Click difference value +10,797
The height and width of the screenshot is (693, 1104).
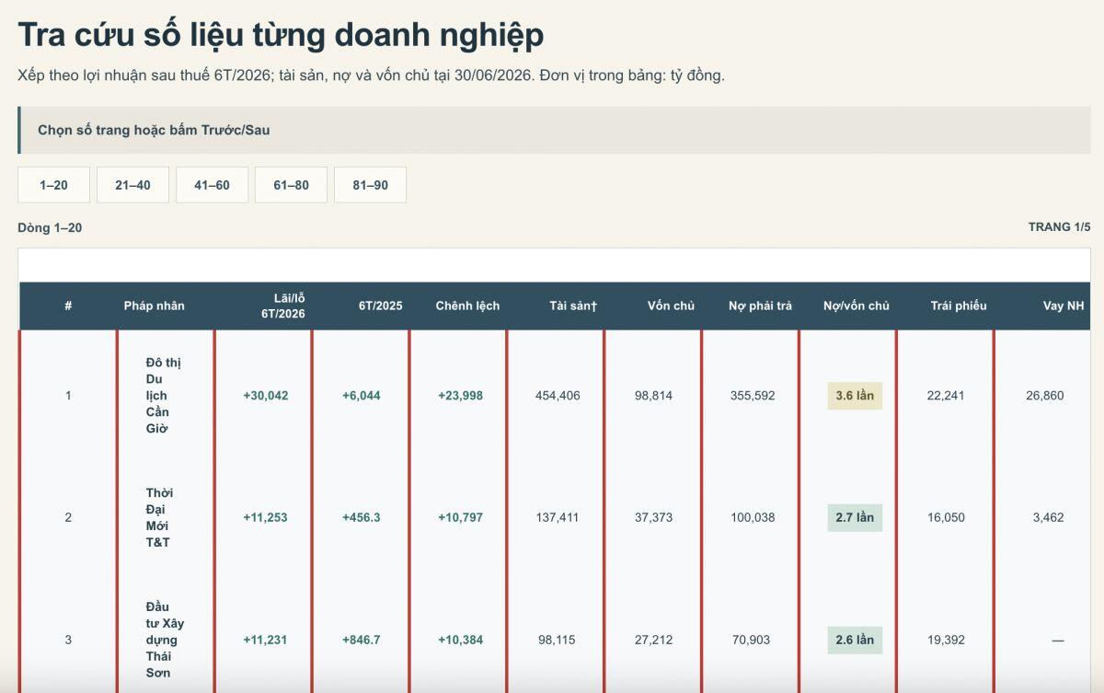pyautogui.click(x=460, y=517)
